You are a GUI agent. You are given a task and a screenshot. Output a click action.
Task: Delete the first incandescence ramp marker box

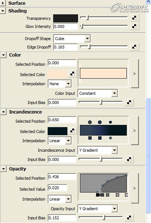pos(90,138)
